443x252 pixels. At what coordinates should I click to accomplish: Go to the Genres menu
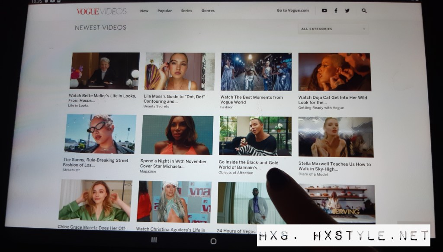tap(208, 11)
